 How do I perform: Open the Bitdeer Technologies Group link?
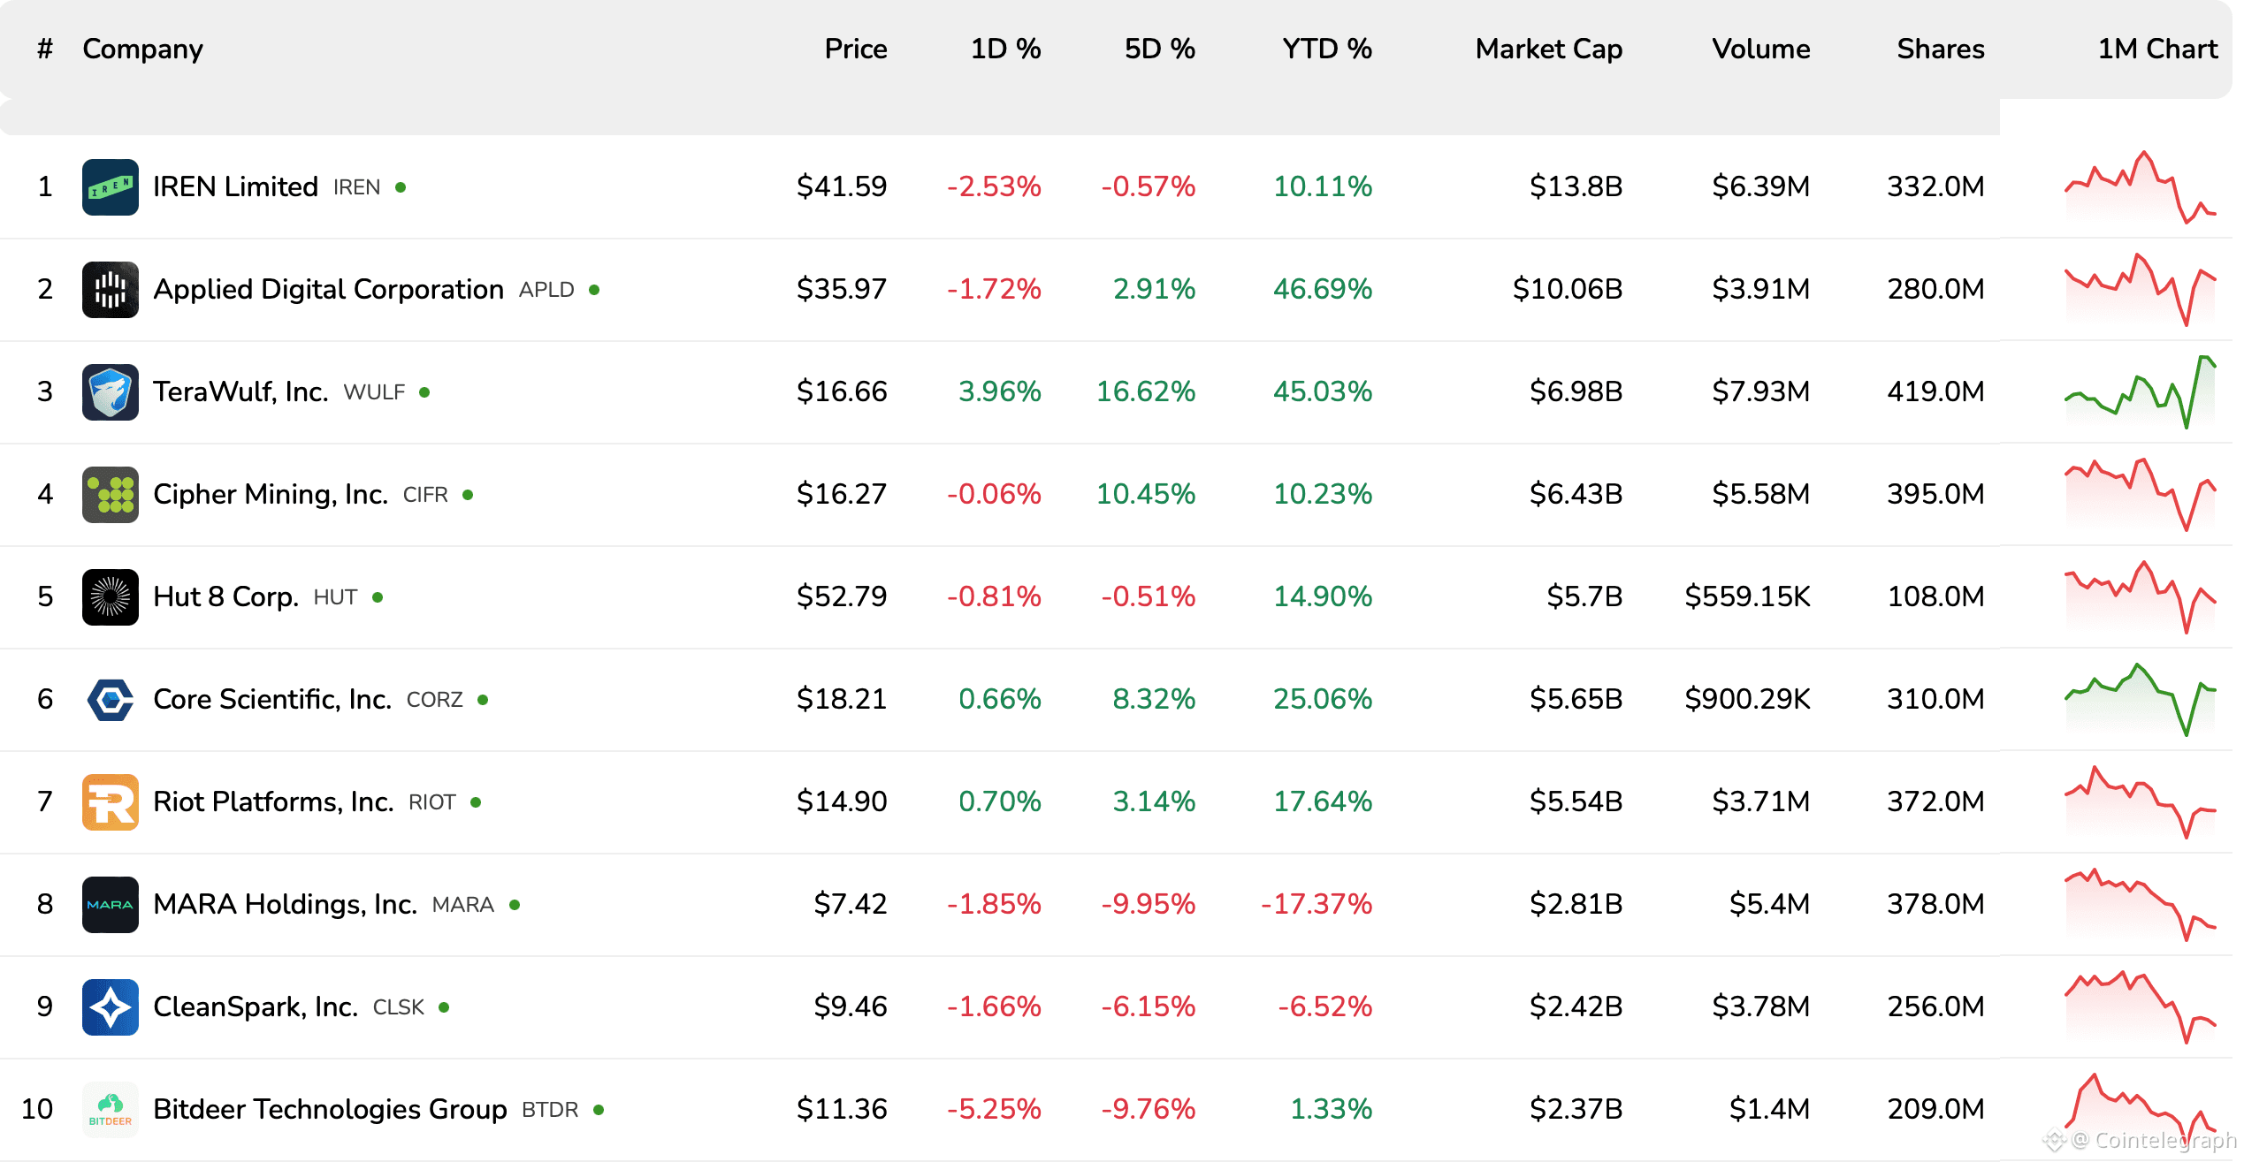point(329,1109)
